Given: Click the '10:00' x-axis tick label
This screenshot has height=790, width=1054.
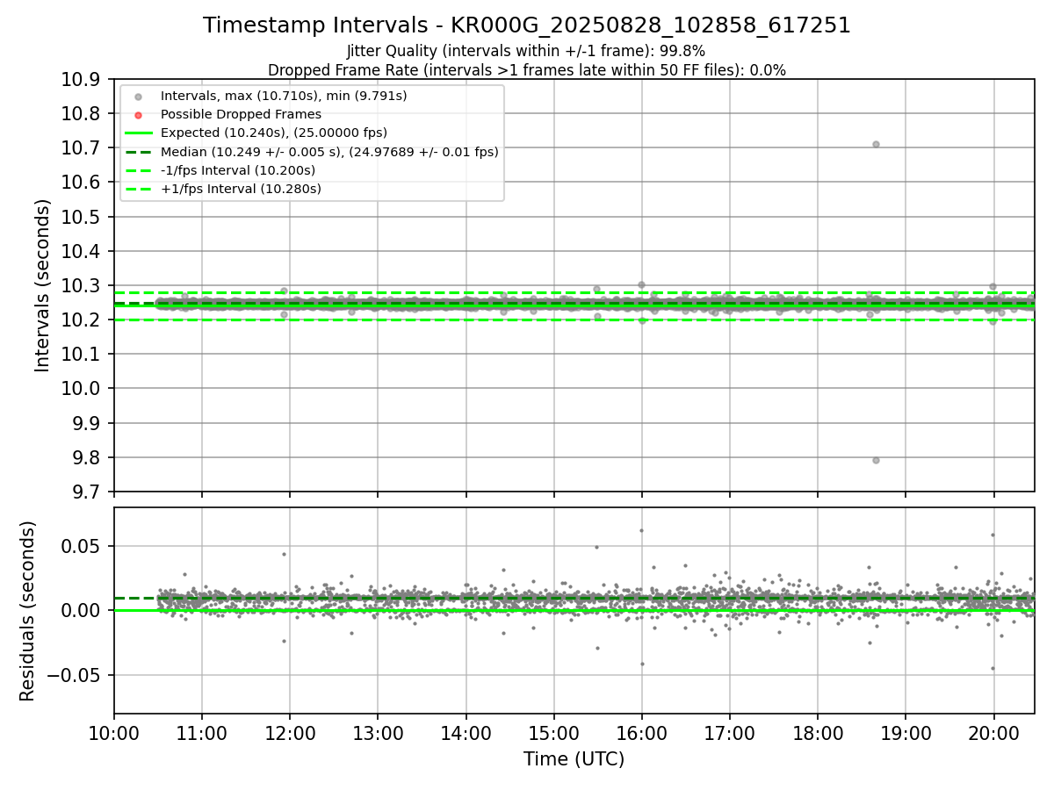Looking at the screenshot, I should pos(114,733).
